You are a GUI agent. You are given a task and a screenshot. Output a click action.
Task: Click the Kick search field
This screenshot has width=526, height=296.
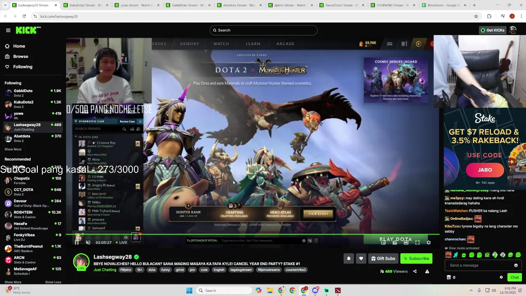click(263, 30)
